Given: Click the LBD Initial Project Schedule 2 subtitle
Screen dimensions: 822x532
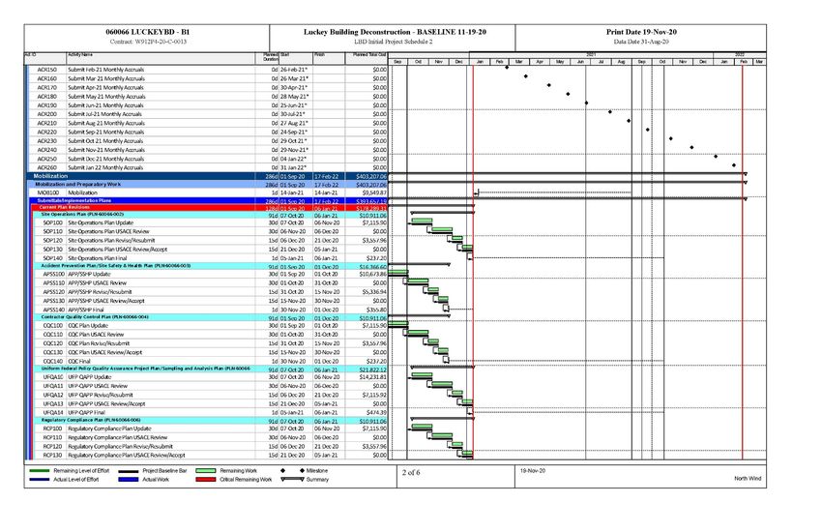Looking at the screenshot, I should (x=394, y=42).
